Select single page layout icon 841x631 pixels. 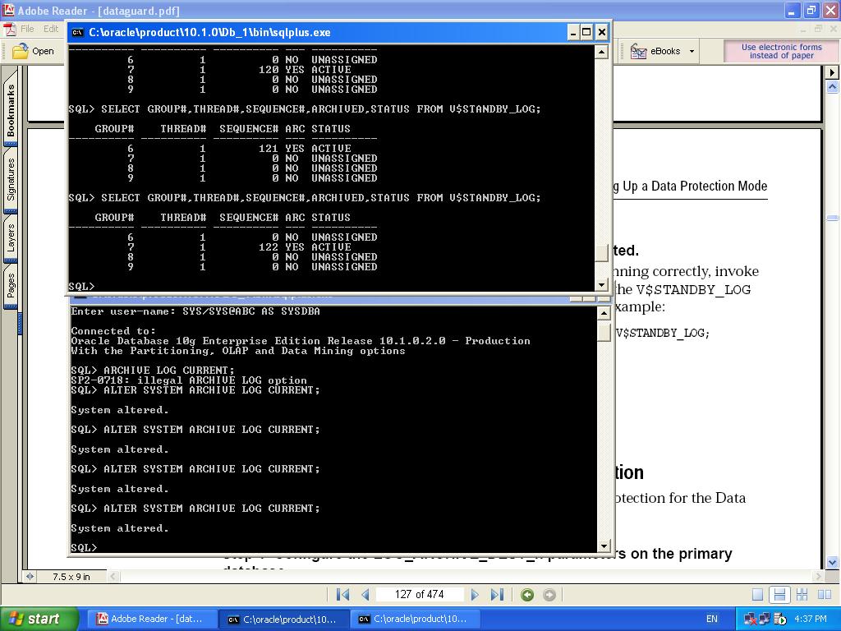pyautogui.click(x=757, y=595)
